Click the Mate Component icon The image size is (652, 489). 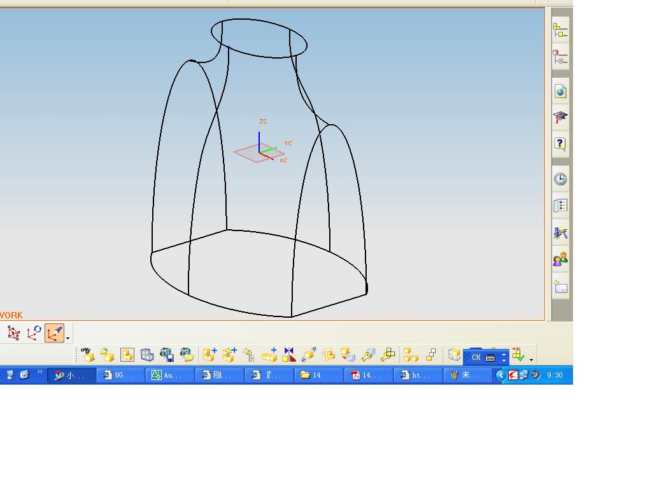(x=329, y=355)
